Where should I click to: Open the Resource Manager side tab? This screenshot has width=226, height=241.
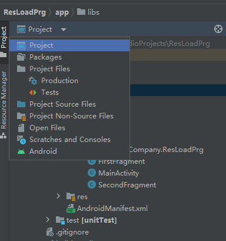(4, 104)
